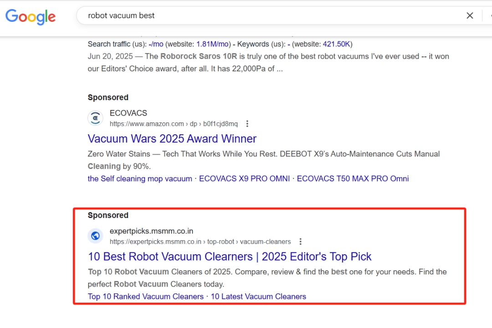Click the ECOVACS advertiser name
This screenshot has height=328, width=492.
tap(128, 113)
